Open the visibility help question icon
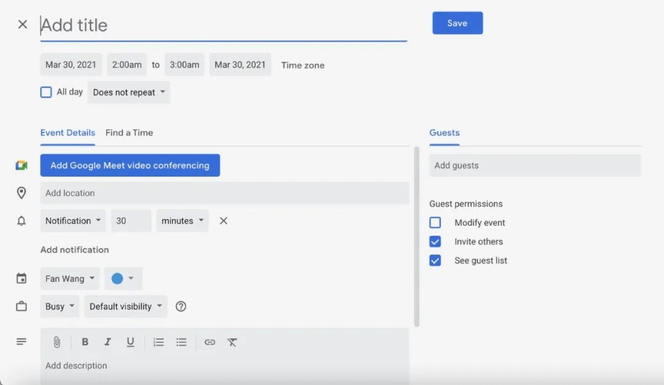The image size is (664, 385). pos(181,306)
